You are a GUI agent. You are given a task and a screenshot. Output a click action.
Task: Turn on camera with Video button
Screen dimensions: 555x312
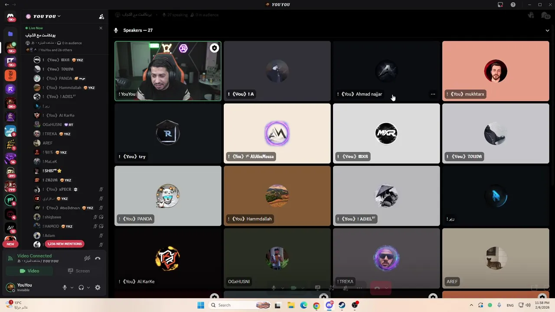(29, 271)
